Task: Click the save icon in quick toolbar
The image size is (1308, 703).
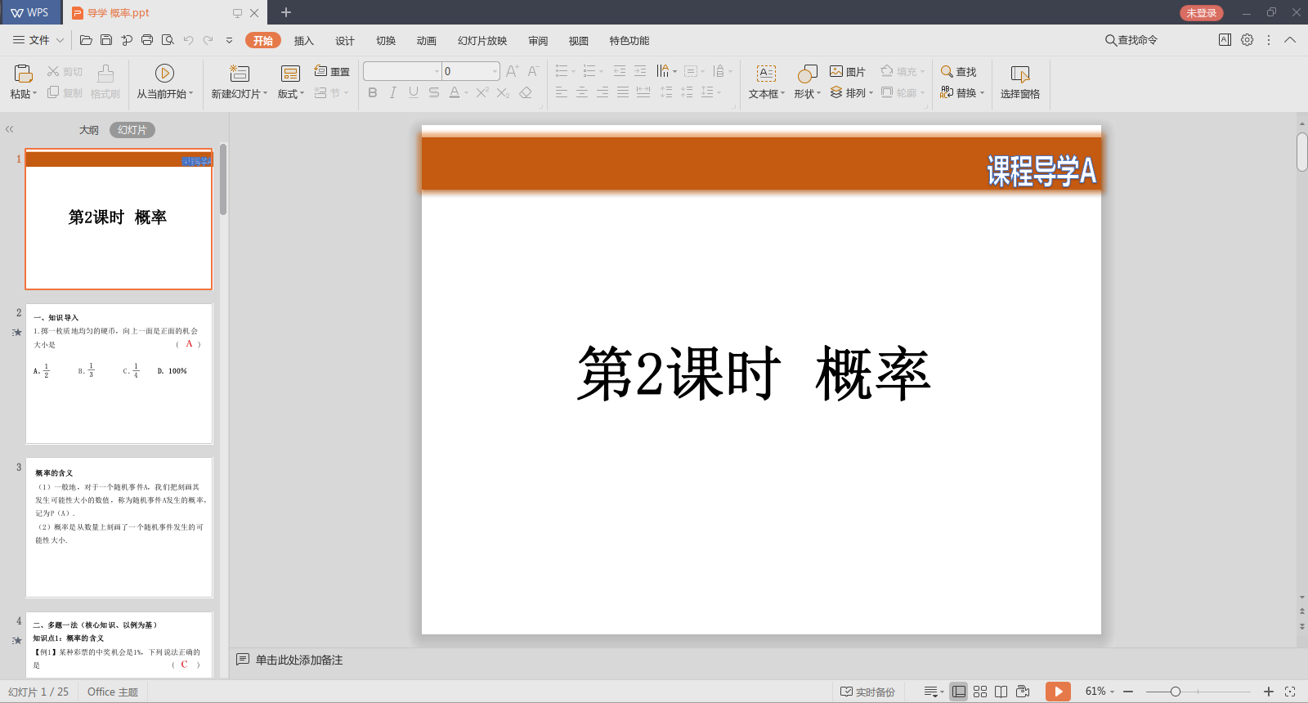Action: [x=106, y=40]
